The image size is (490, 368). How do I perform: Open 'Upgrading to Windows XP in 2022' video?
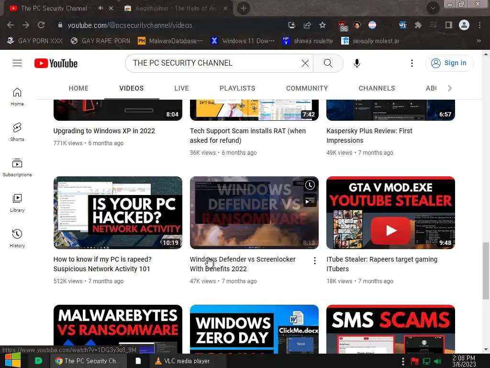(x=104, y=131)
